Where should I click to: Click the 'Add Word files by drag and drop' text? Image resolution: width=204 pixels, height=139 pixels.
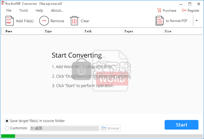pos(82,67)
